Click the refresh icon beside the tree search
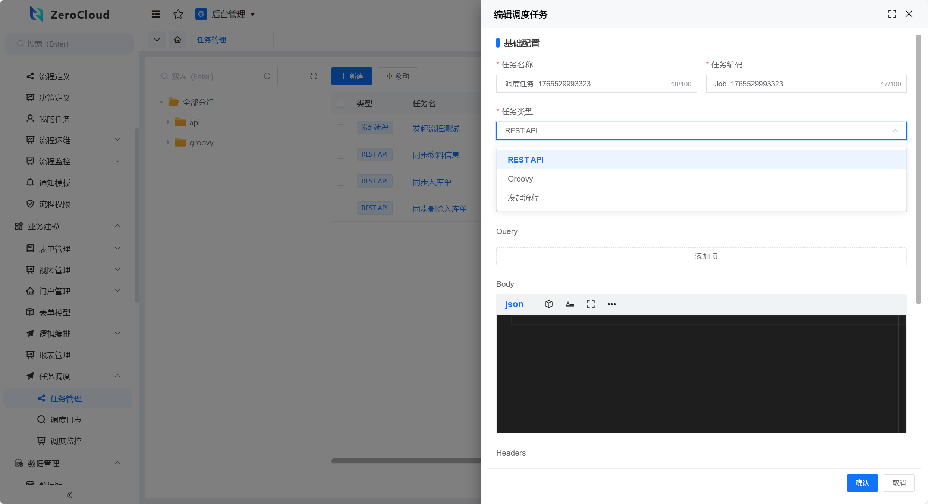Screen dimensions: 928x504 (x=314, y=76)
